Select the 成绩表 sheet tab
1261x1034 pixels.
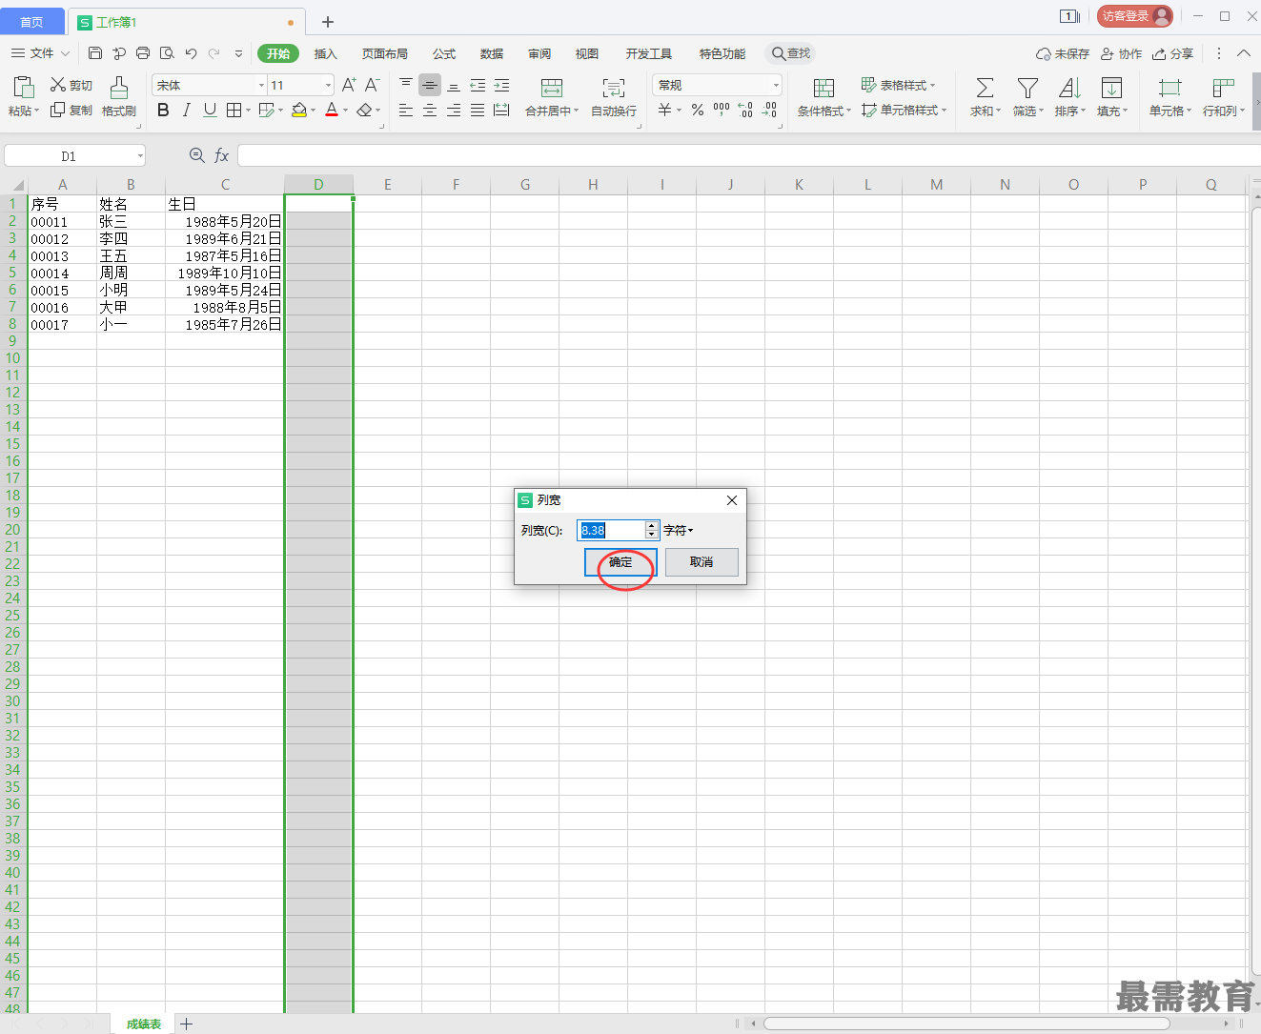point(144,1024)
